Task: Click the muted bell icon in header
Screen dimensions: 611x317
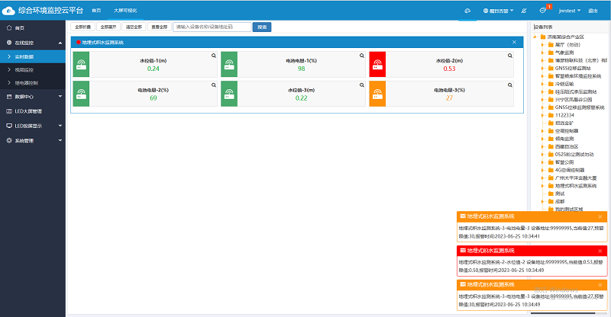Action: [x=522, y=11]
